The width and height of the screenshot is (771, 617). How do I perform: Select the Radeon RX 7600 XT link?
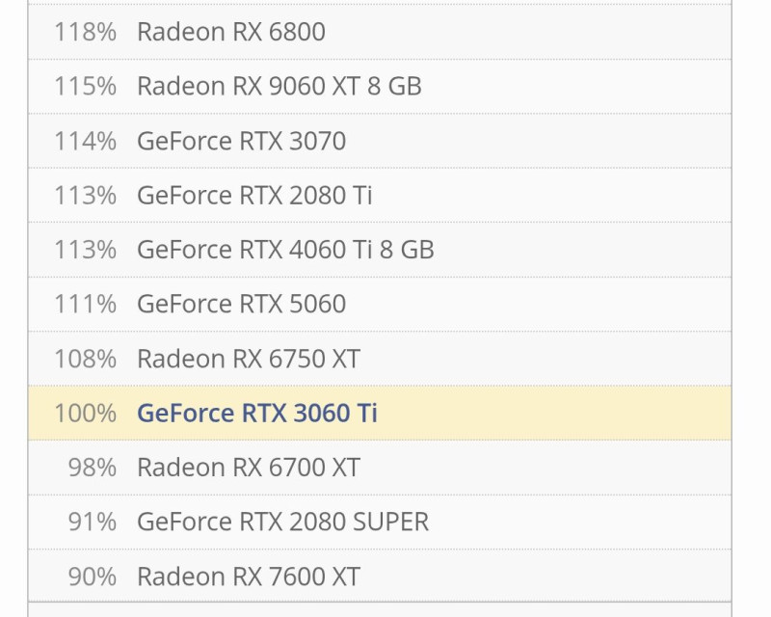(x=249, y=577)
